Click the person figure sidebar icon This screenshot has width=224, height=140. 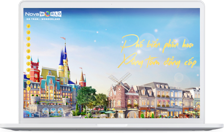click(28, 45)
